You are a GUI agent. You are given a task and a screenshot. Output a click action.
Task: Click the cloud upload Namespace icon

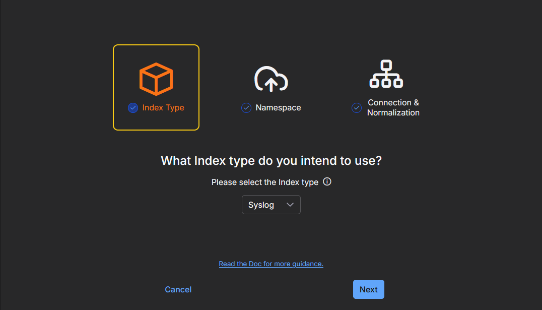click(x=271, y=79)
